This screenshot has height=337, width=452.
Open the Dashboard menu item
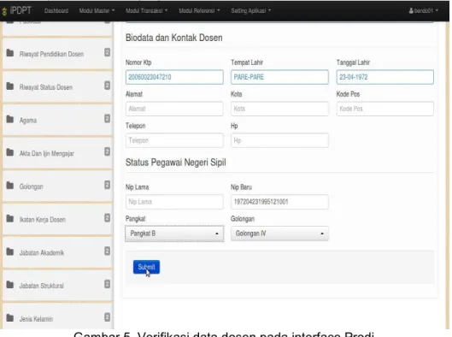click(56, 10)
